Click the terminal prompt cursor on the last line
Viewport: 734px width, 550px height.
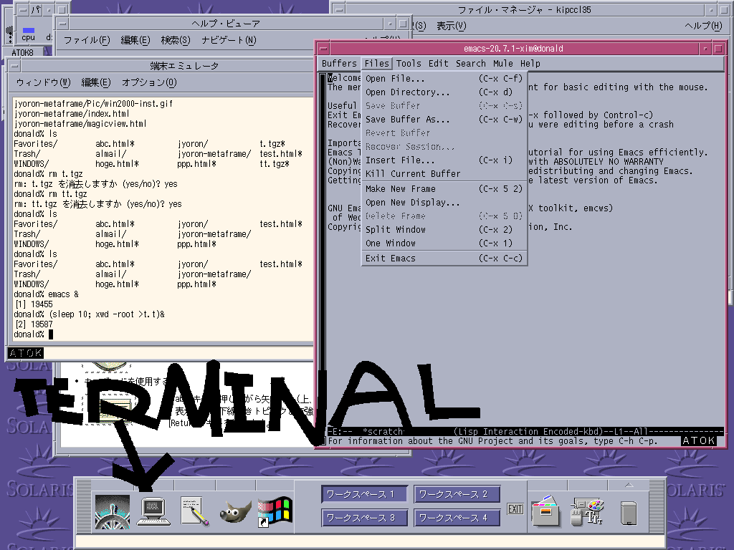[51, 334]
